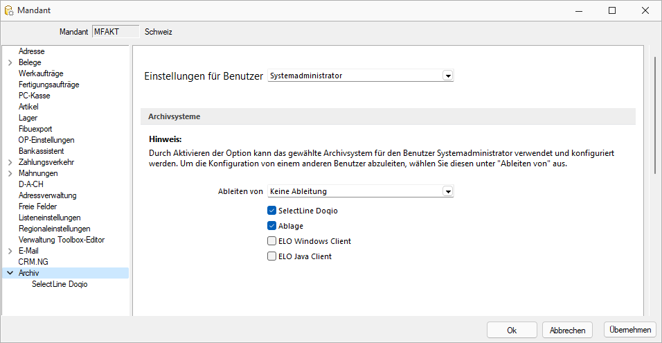Open the Ableiten von dropdown arrow
Viewport: 662px width, 343px height.
tap(447, 191)
